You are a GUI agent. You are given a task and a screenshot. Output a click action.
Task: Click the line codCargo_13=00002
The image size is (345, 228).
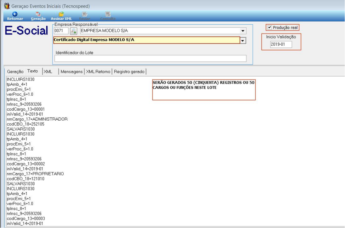[26, 164]
